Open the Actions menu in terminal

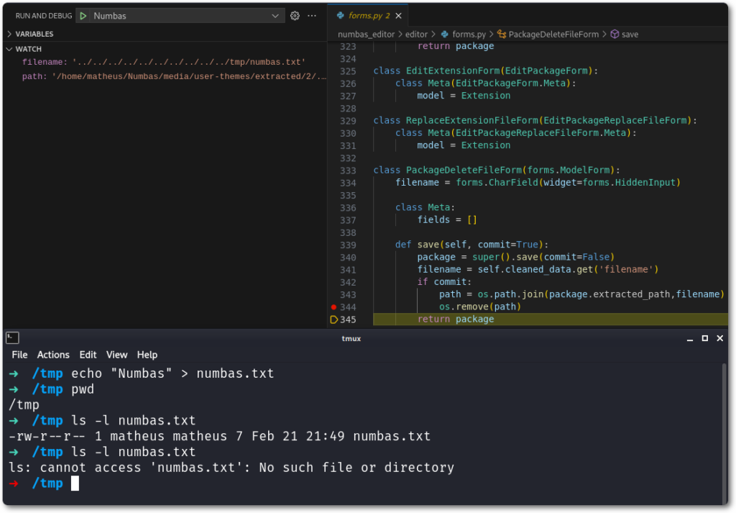53,355
